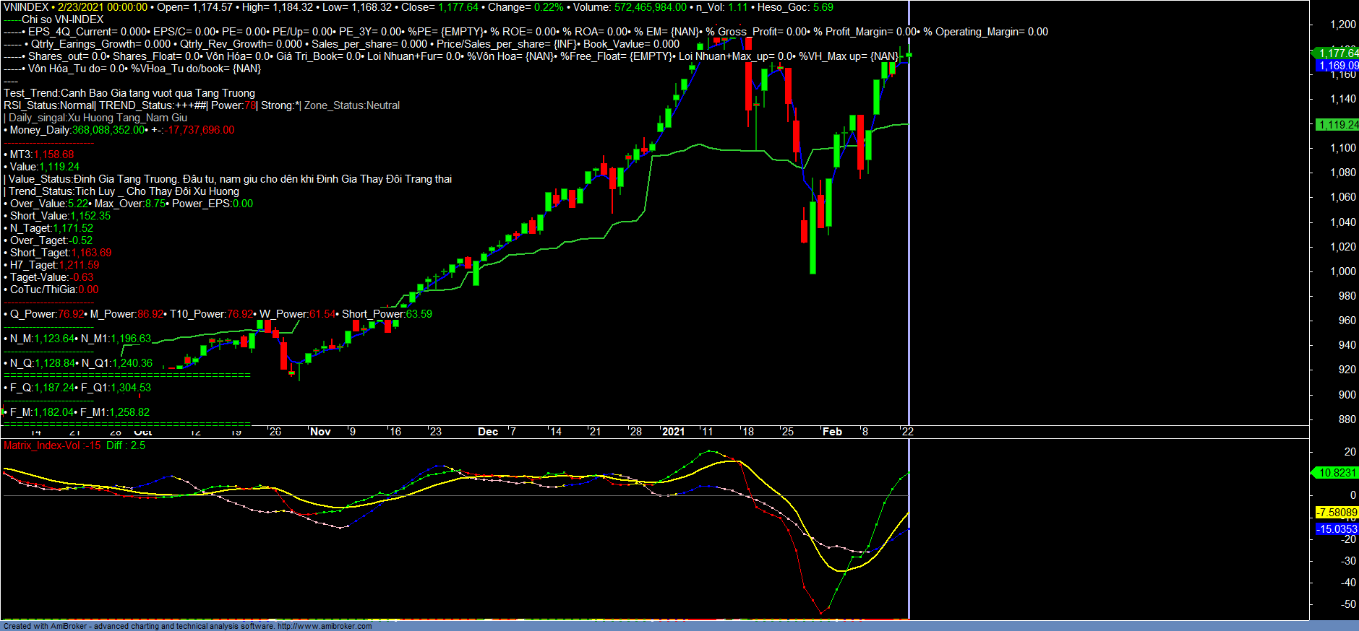Select the green 10.8231 indicator value label
The height and width of the screenshot is (631, 1359).
[1337, 473]
